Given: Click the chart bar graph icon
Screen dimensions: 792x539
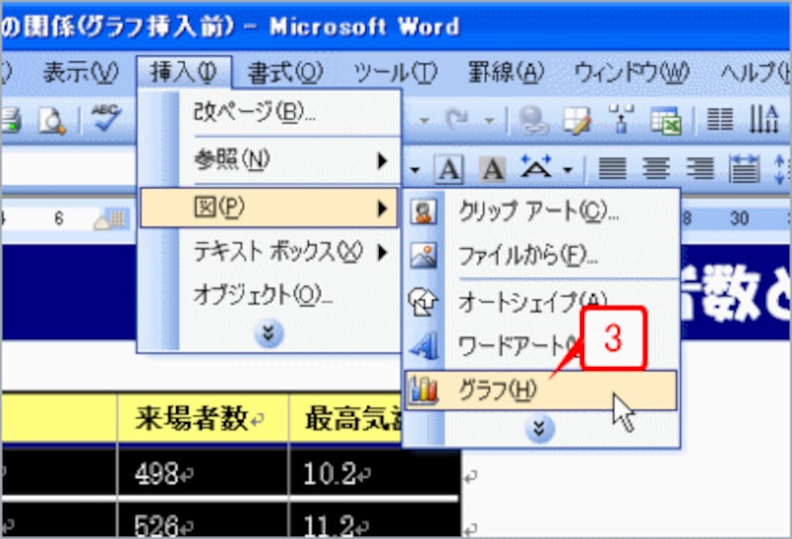Looking at the screenshot, I should click(x=424, y=390).
